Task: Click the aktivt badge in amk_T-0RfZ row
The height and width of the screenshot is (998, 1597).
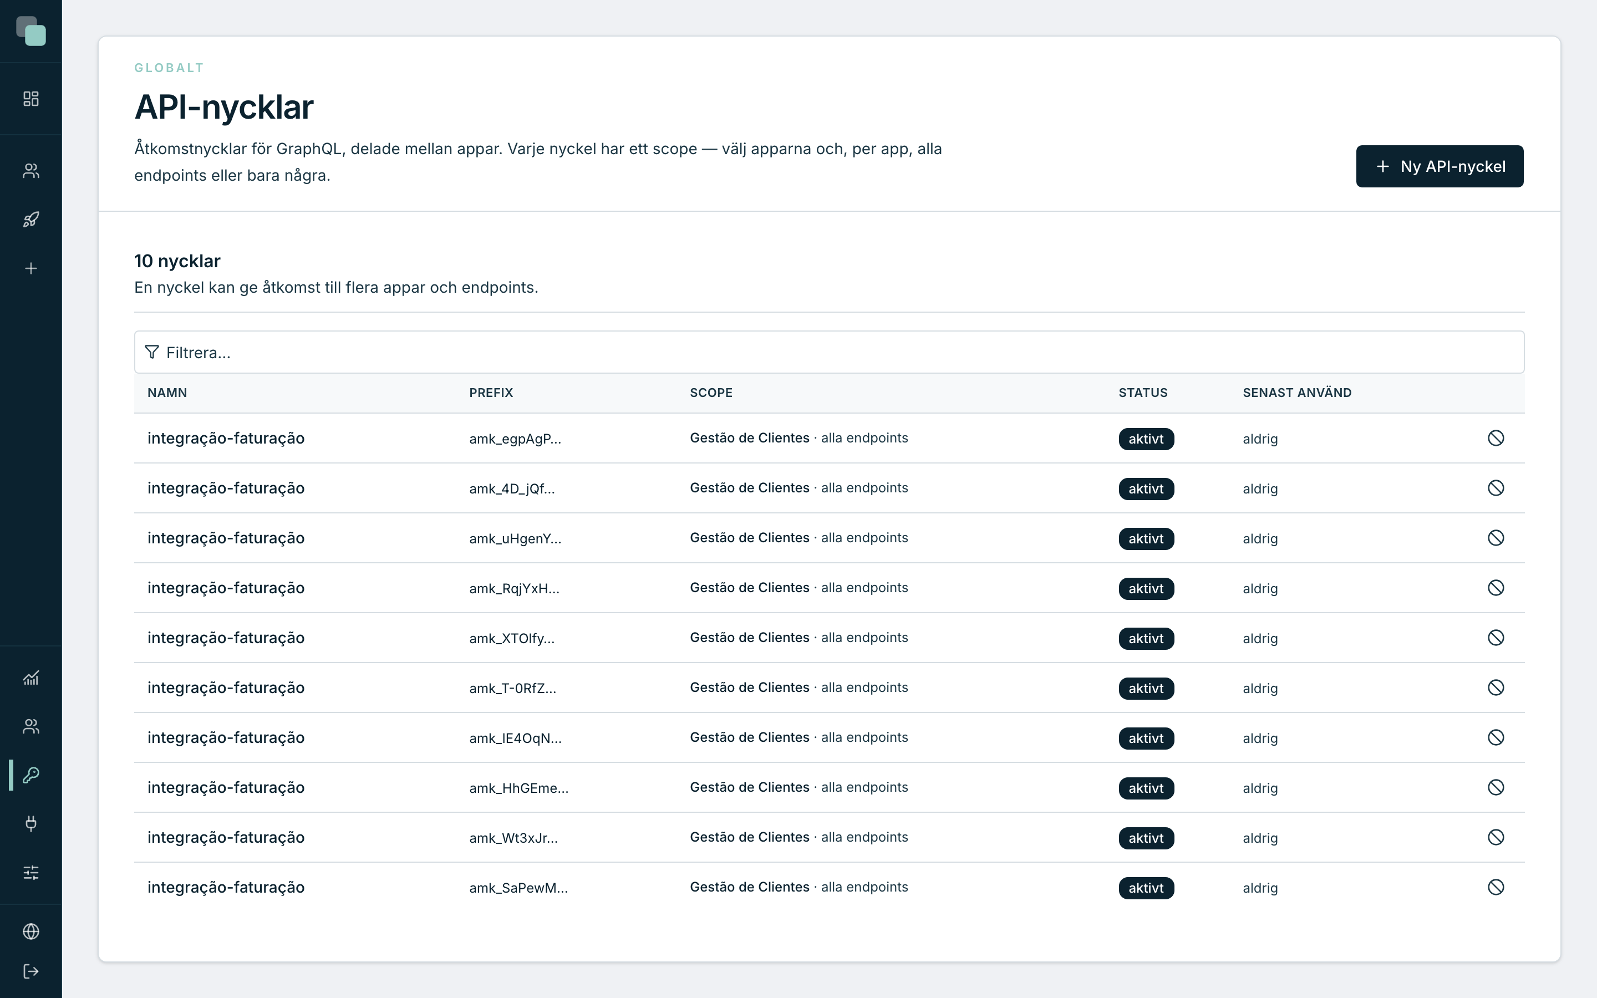Action: (1146, 689)
